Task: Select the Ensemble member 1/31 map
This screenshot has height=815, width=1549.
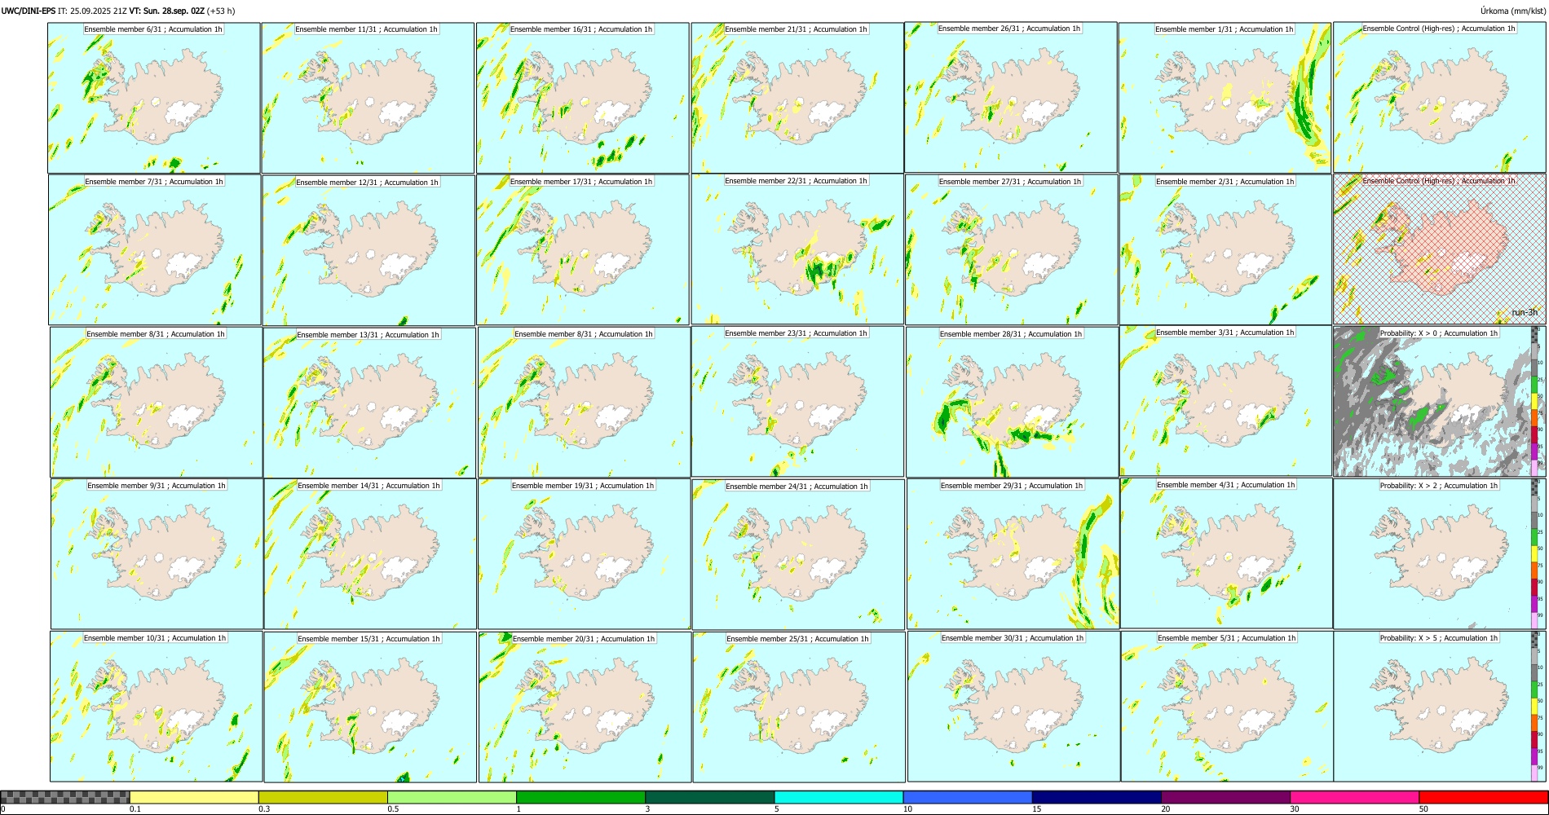Action: pos(1225,98)
